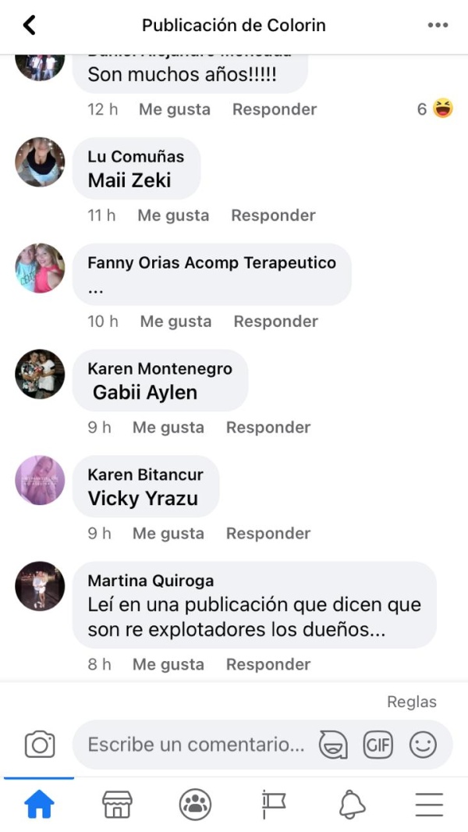Open the camera icon to attach photo
The height and width of the screenshot is (832, 468).
[x=40, y=744]
